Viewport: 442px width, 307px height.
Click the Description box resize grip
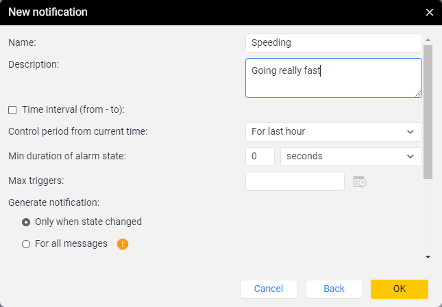point(417,93)
